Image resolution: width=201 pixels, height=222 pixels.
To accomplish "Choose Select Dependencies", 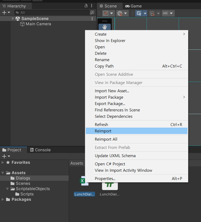I will 136,116.
